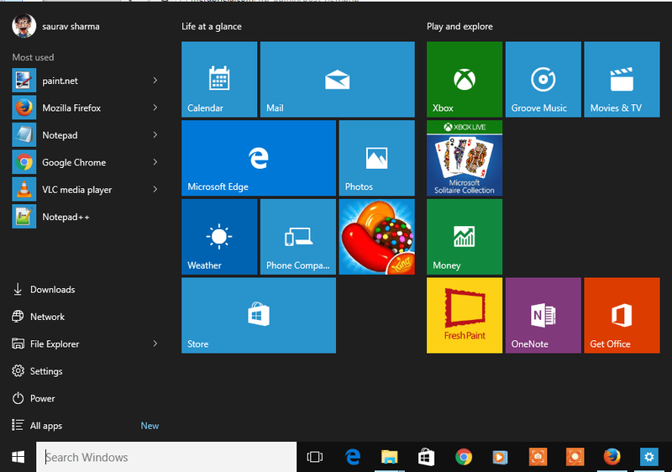Launch Notepad++ from Most used list

point(86,217)
